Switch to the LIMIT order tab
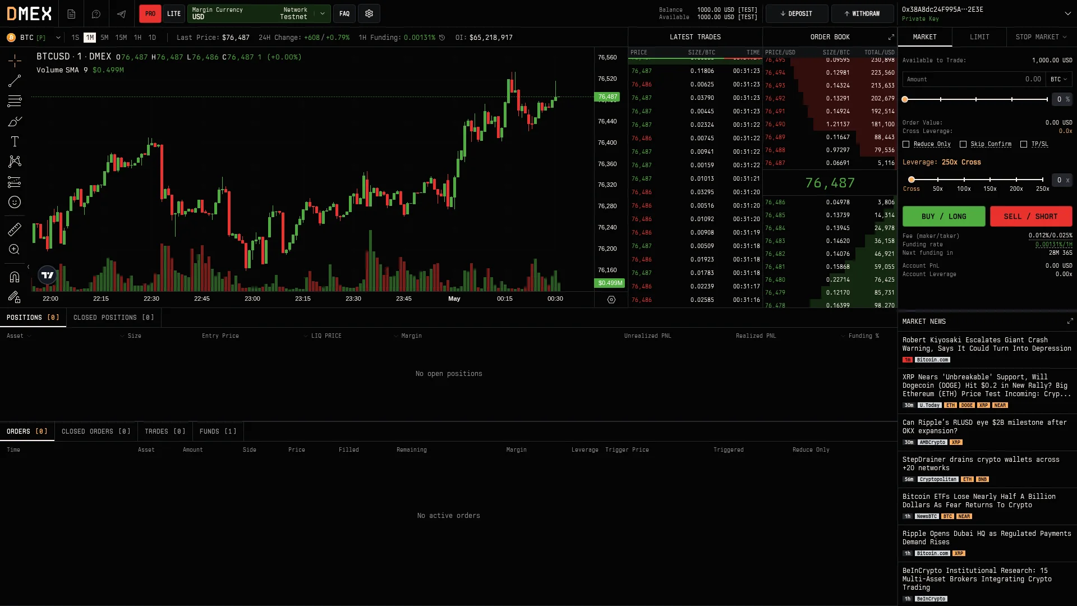This screenshot has width=1077, height=606. pos(979,37)
